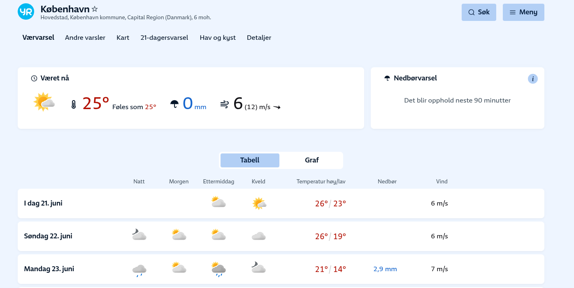574x288 pixels.
Task: Click Søndag Morgen weather icon
Action: pos(179,235)
